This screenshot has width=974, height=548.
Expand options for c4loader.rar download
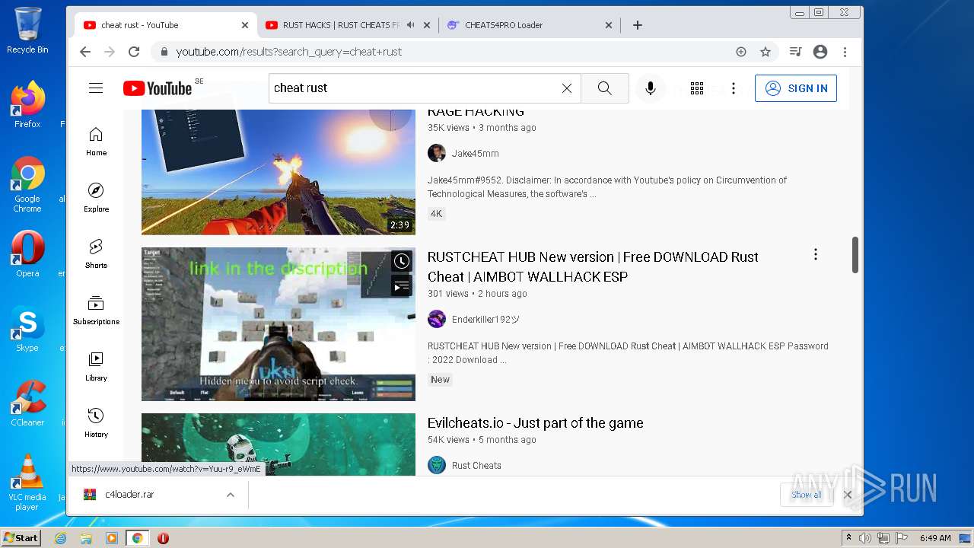[230, 495]
